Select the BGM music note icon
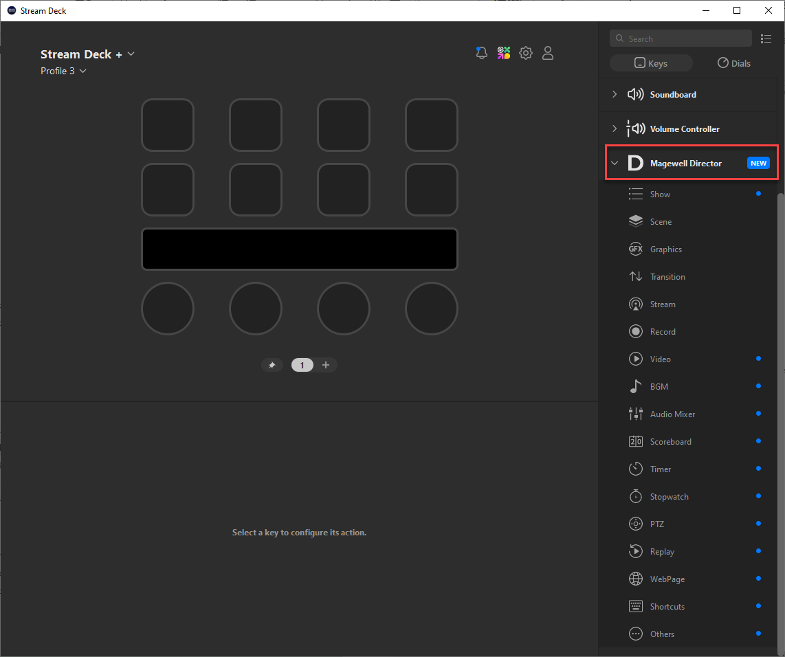The height and width of the screenshot is (657, 785). click(635, 386)
